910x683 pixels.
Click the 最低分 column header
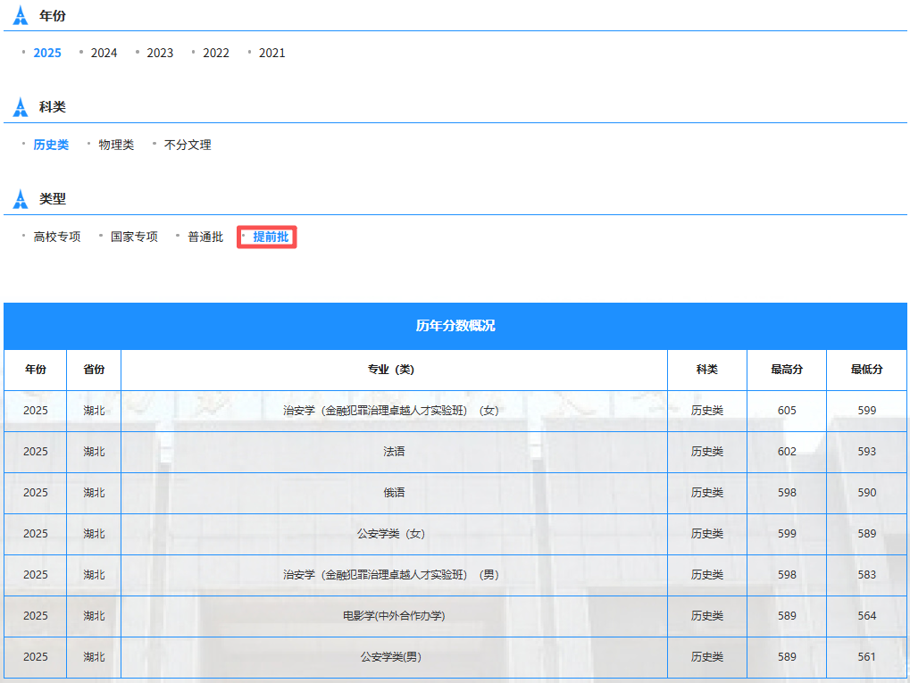[867, 370]
